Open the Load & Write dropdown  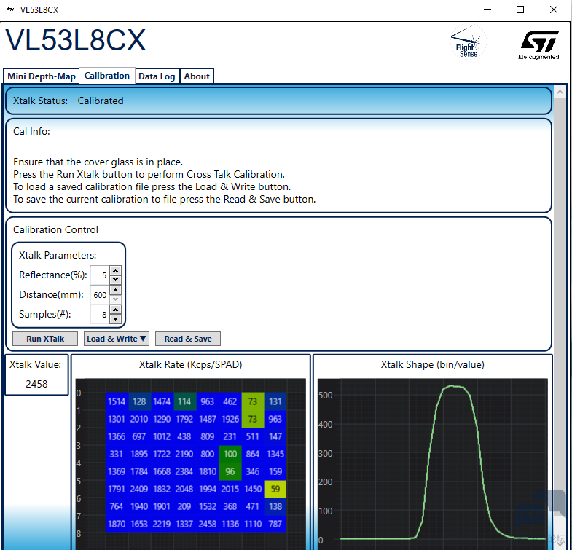pyautogui.click(x=117, y=339)
